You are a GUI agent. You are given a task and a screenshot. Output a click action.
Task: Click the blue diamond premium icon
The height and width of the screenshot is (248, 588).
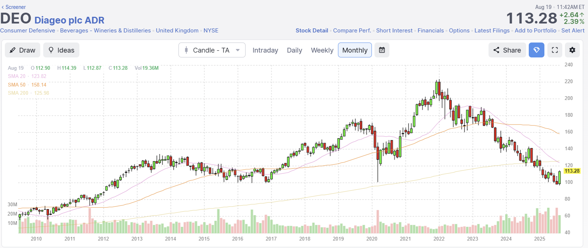tap(537, 50)
